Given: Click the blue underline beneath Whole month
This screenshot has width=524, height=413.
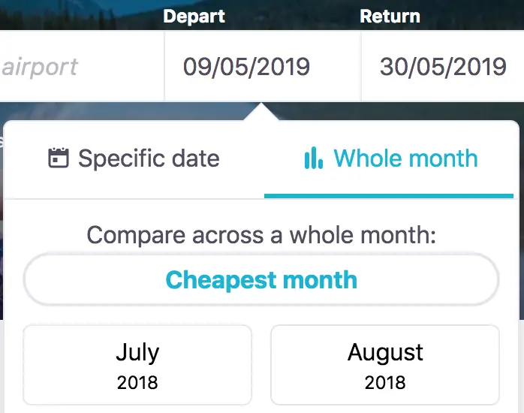Looking at the screenshot, I should 389,196.
